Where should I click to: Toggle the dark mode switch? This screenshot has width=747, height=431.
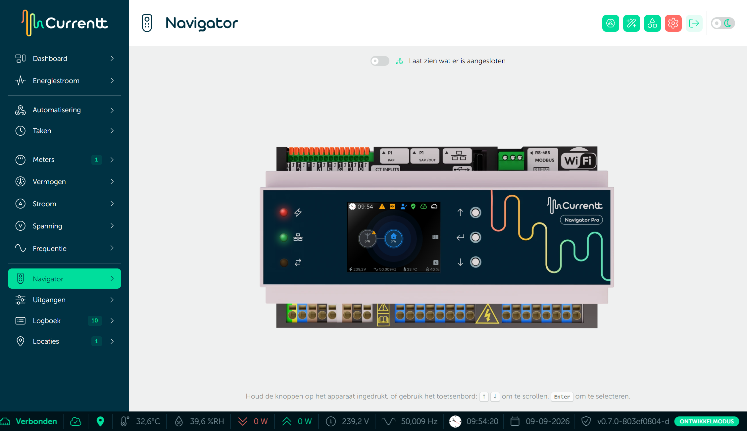tap(723, 23)
